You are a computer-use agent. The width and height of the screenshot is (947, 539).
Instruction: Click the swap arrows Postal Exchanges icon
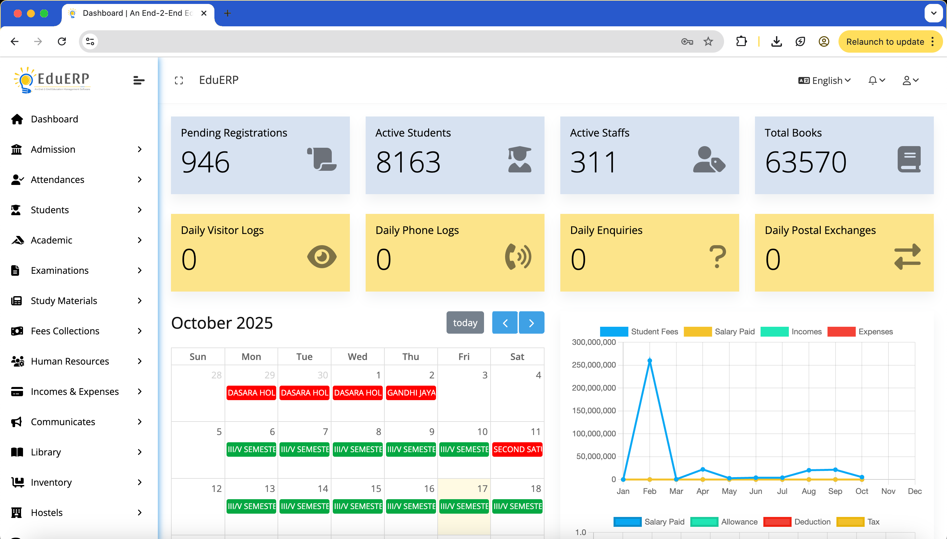[907, 257]
